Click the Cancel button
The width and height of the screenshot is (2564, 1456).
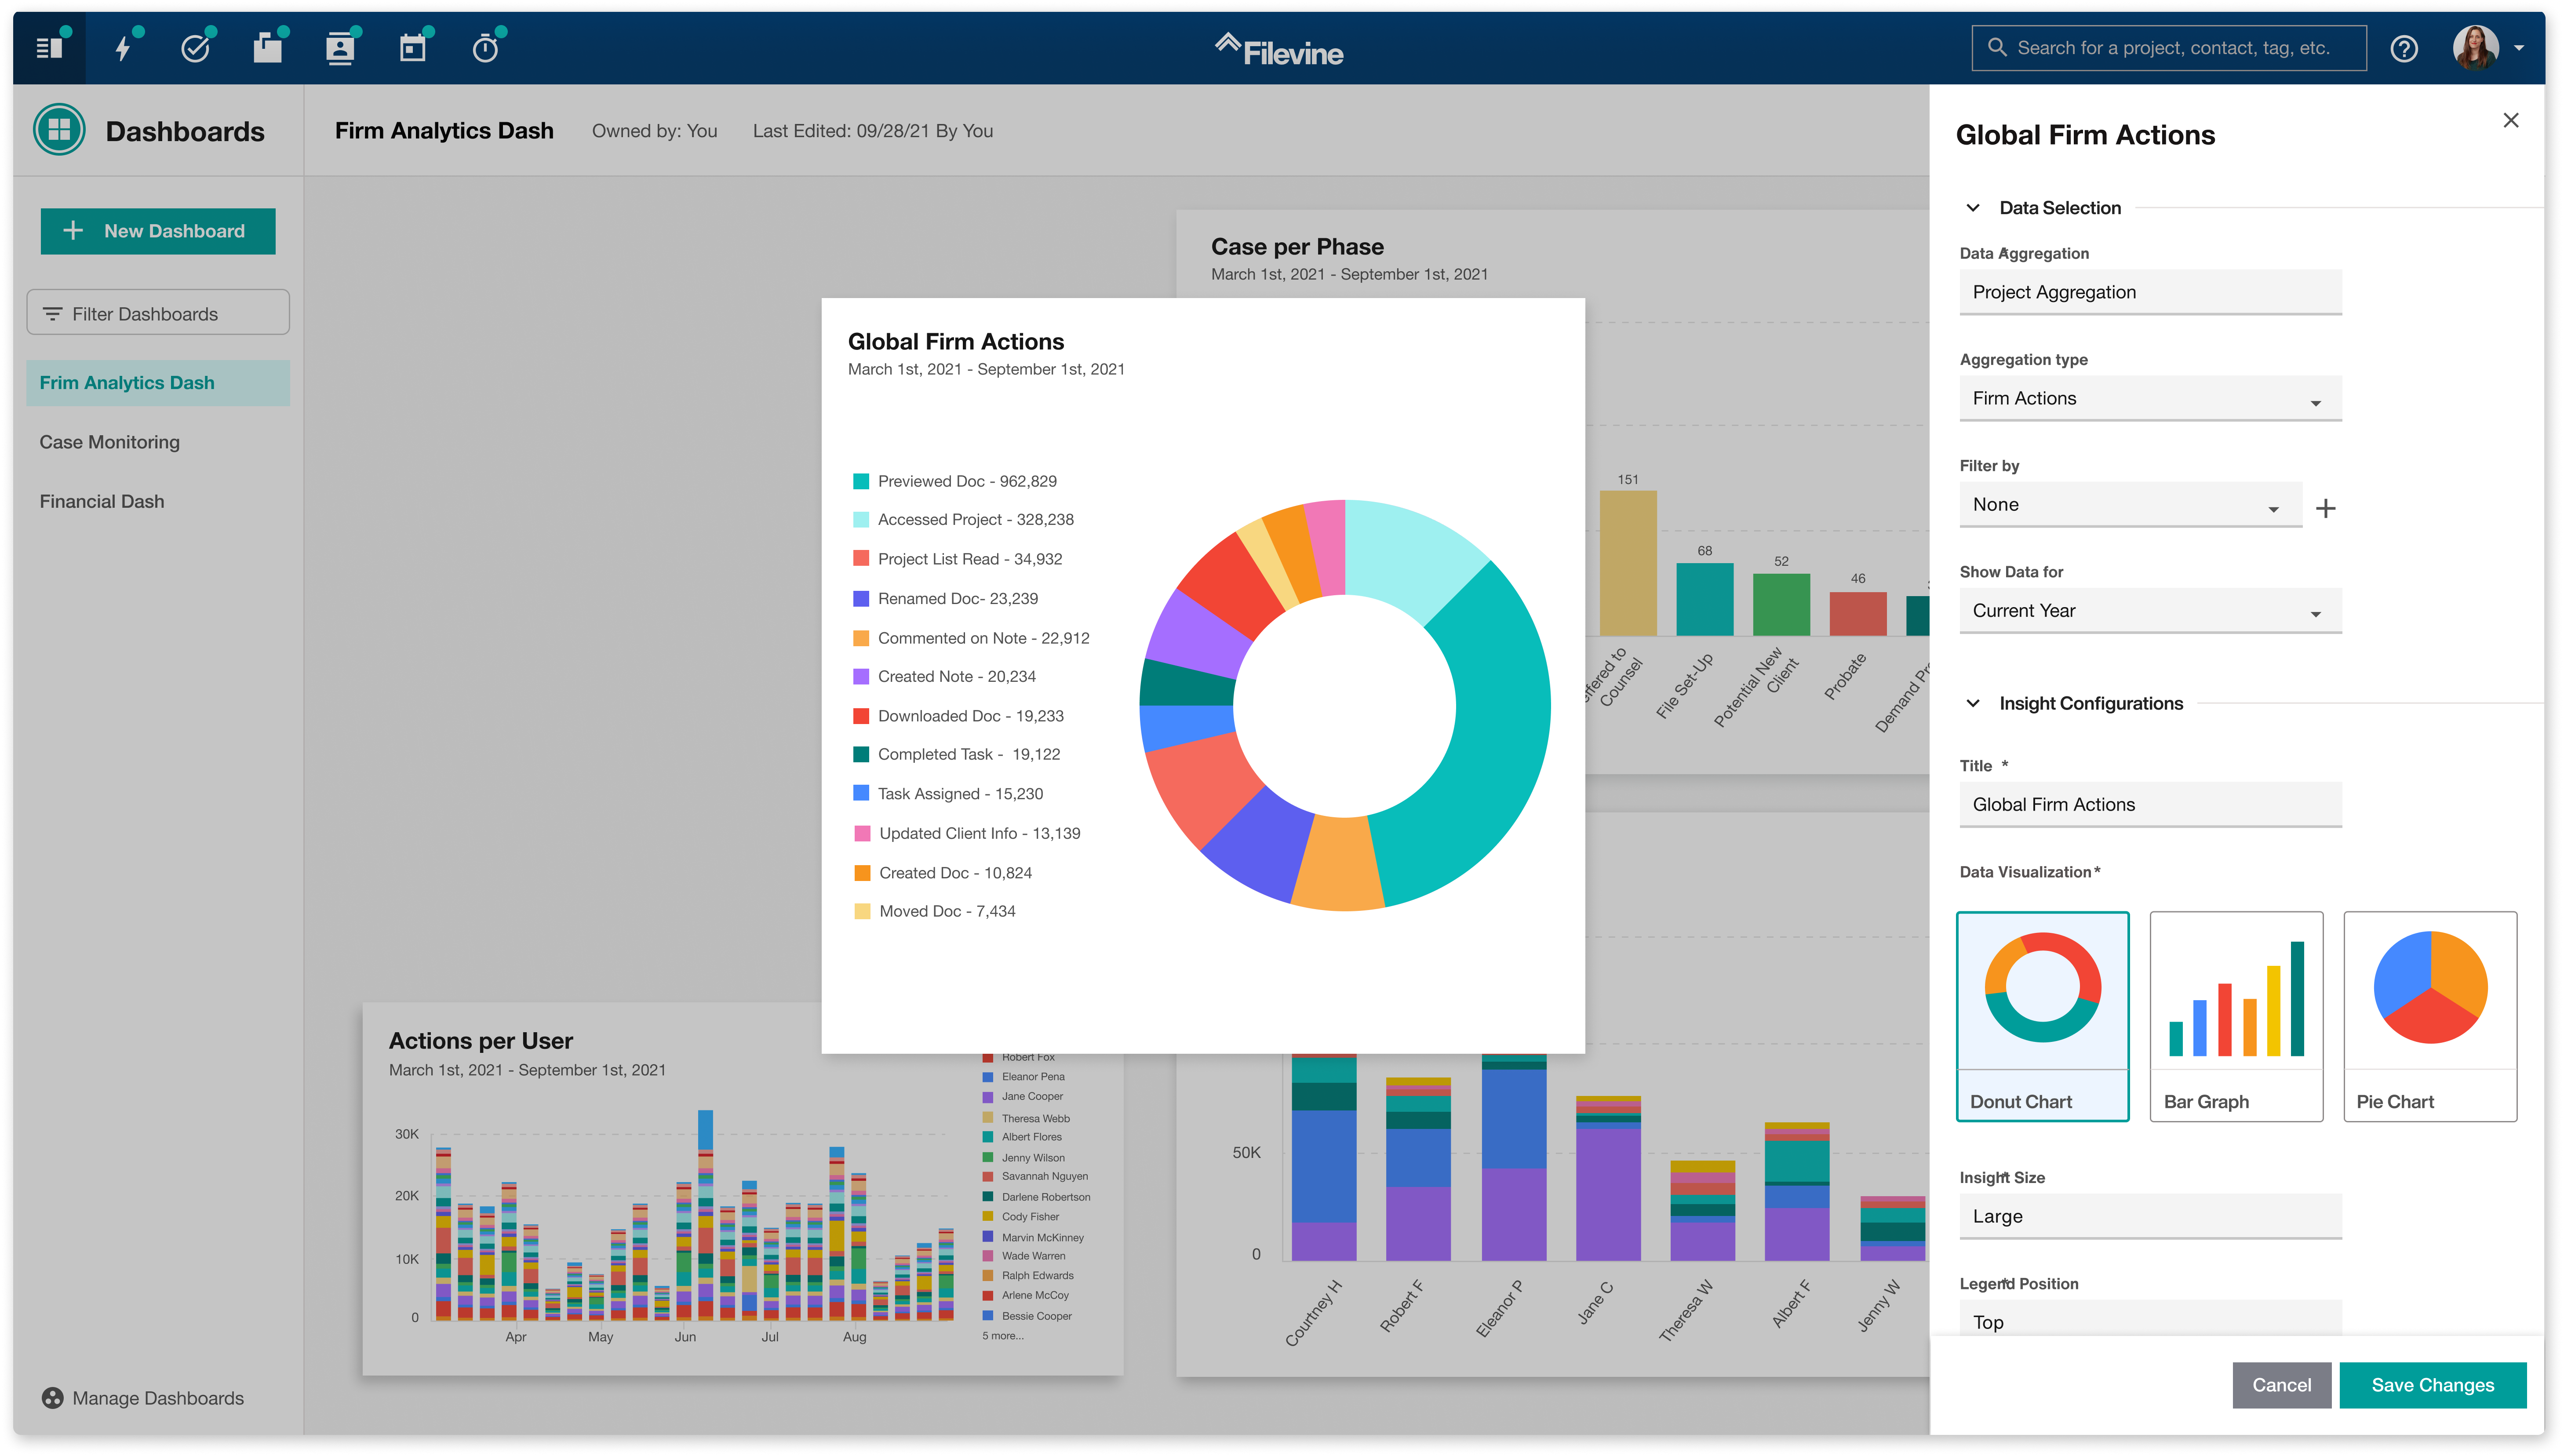(x=2282, y=1385)
